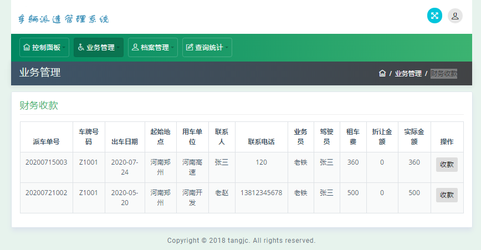The image size is (481, 250).
Task: Click the home icon in breadcrumb
Action: pos(382,73)
